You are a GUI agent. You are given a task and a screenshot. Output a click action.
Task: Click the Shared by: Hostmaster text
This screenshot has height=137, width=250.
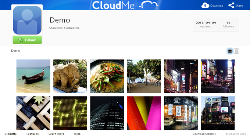[x=64, y=28]
